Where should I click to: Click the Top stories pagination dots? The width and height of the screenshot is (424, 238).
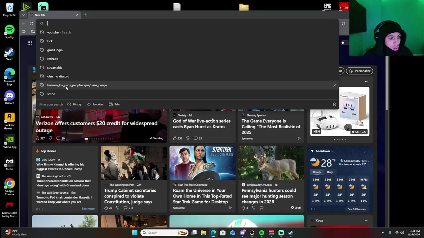[x=39, y=209]
